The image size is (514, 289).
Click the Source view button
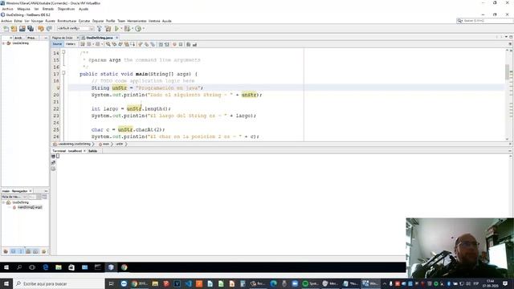pos(57,44)
